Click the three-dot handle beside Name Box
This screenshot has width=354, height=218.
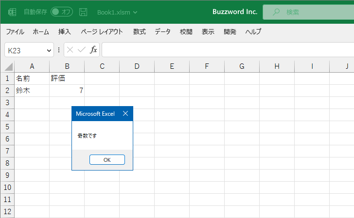(x=59, y=50)
